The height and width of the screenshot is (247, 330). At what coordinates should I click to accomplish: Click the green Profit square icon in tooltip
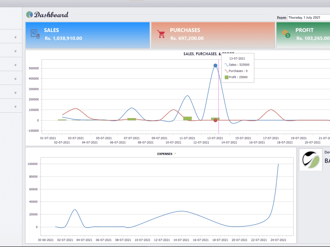pos(226,77)
